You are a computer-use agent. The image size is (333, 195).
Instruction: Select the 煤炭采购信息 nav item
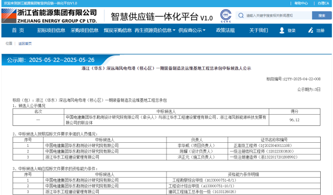pyautogui.click(x=118, y=30)
